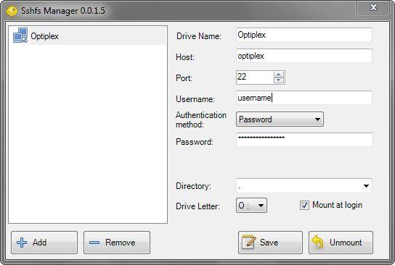Image resolution: width=395 pixels, height=265 pixels.
Task: Open the Authentication method dropdown
Action: tap(280, 119)
